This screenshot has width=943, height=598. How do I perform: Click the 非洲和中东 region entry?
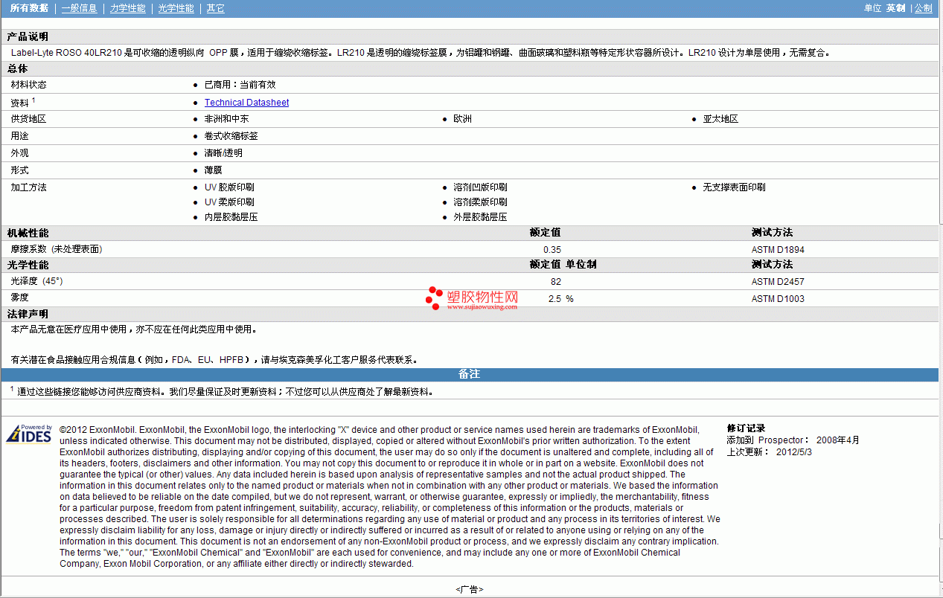click(226, 119)
